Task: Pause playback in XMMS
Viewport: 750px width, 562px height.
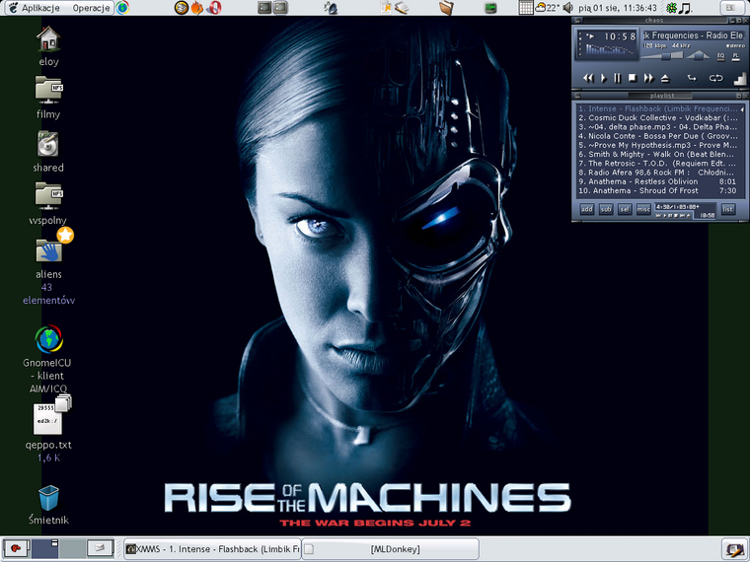Action: [618, 78]
